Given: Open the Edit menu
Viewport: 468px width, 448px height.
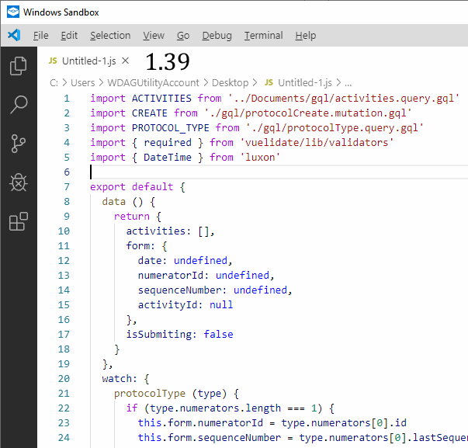Looking at the screenshot, I should (69, 36).
